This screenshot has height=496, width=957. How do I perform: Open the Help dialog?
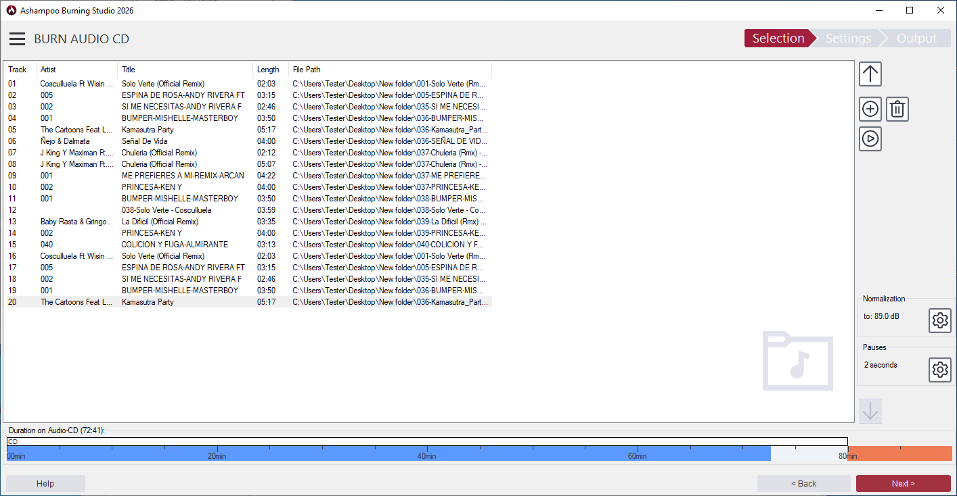[x=45, y=483]
